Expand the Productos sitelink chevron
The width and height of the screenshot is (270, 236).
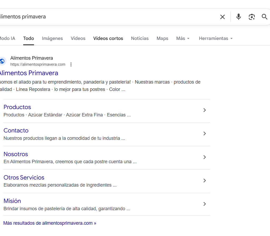pyautogui.click(x=204, y=110)
